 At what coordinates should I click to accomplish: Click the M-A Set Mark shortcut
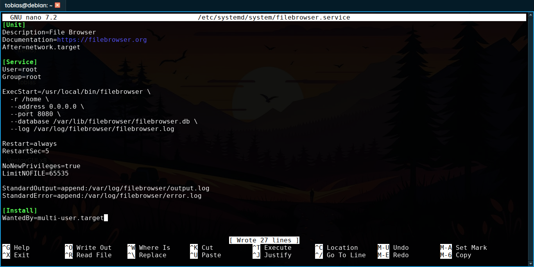click(x=464, y=248)
